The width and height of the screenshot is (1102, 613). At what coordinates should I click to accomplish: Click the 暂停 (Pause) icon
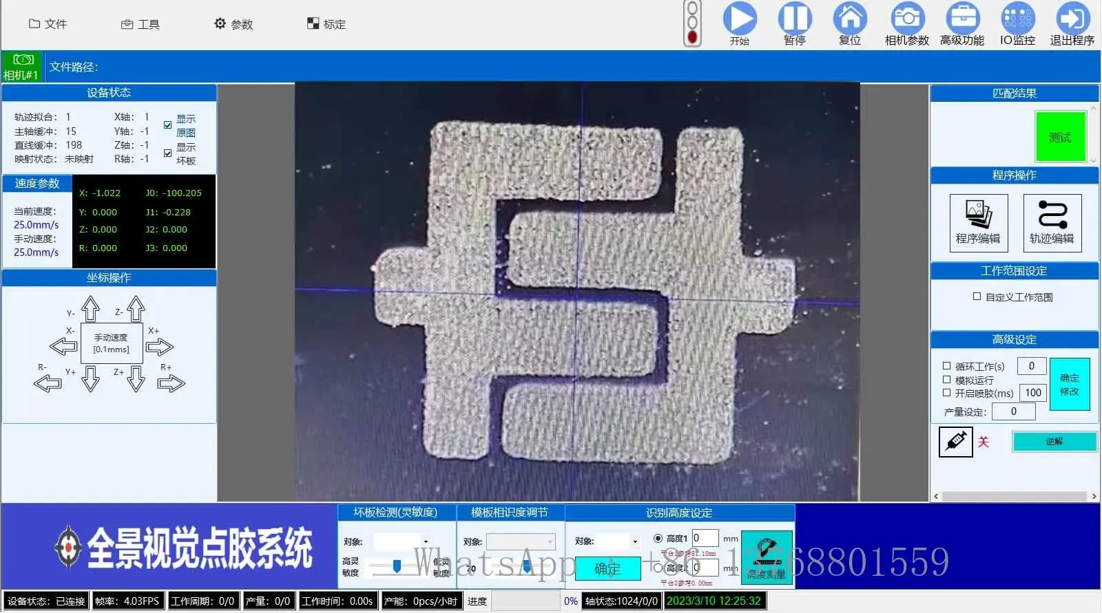794,19
